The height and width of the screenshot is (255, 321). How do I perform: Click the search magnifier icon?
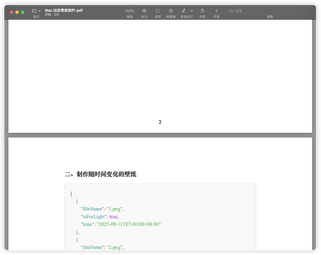[231, 11]
